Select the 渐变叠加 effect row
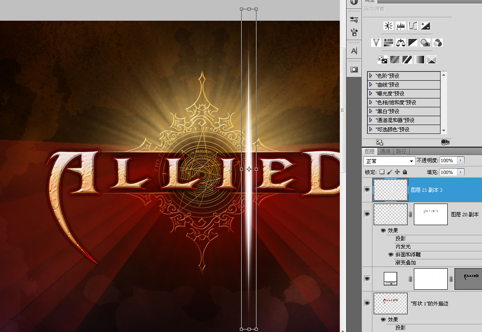This screenshot has width=482, height=332. coord(405,263)
